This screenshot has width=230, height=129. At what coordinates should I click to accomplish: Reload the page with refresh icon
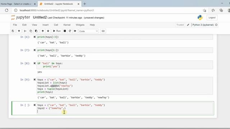(6, 10)
